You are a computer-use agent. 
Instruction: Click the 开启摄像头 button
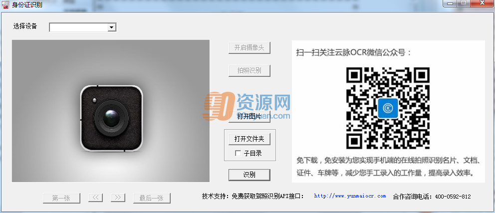click(x=249, y=48)
